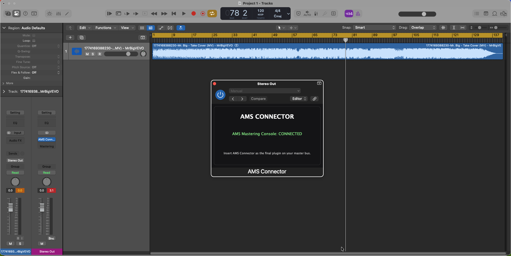Screen dimensions: 511x256
Task: Open the Mixer faders icon
Action: [59, 14]
